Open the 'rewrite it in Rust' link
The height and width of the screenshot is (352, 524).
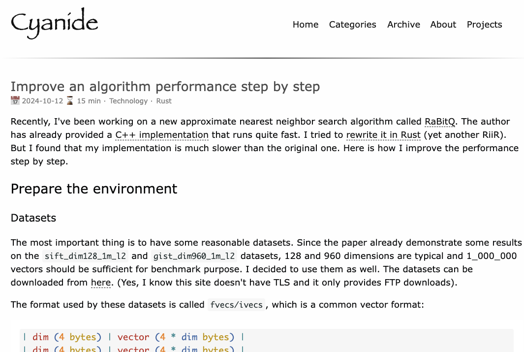383,135
